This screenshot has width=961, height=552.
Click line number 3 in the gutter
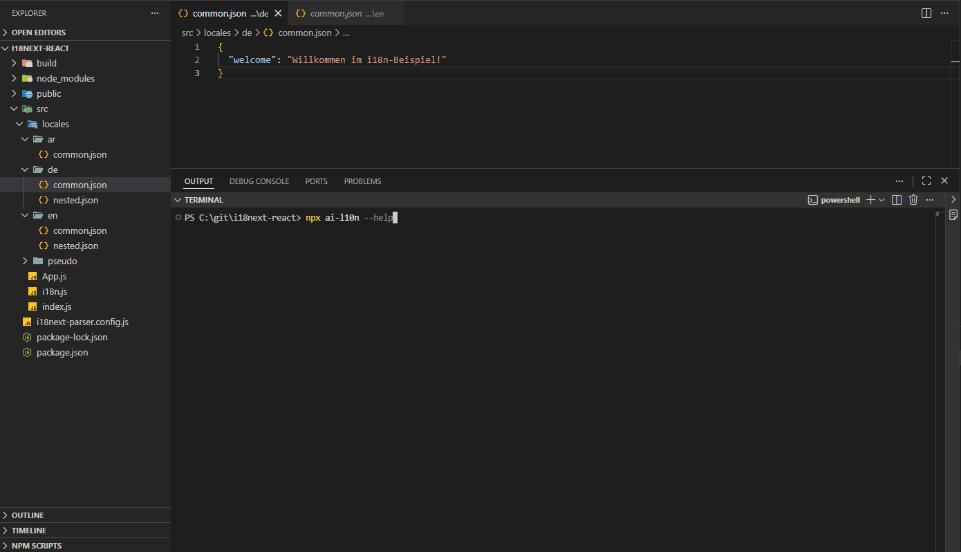tap(197, 73)
